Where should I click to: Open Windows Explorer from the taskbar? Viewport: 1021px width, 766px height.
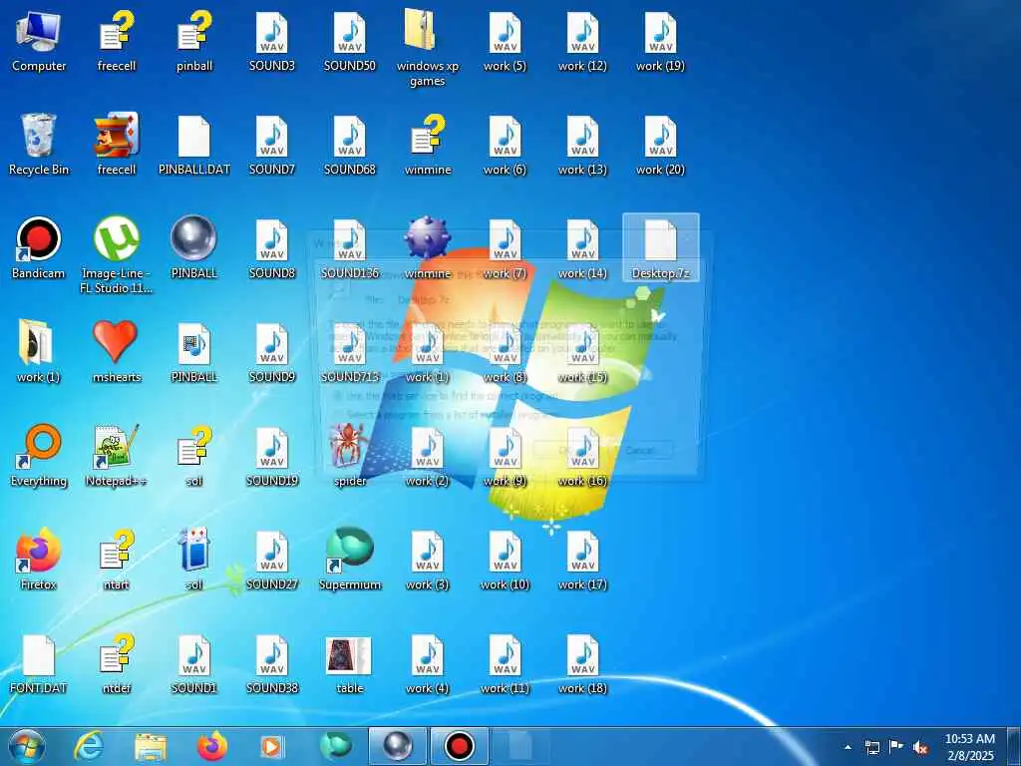[151, 746]
